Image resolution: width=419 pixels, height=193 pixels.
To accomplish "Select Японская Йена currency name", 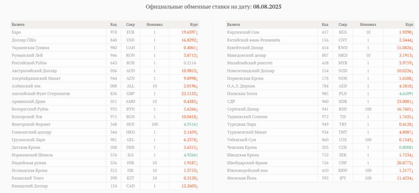I will click(x=242, y=178).
